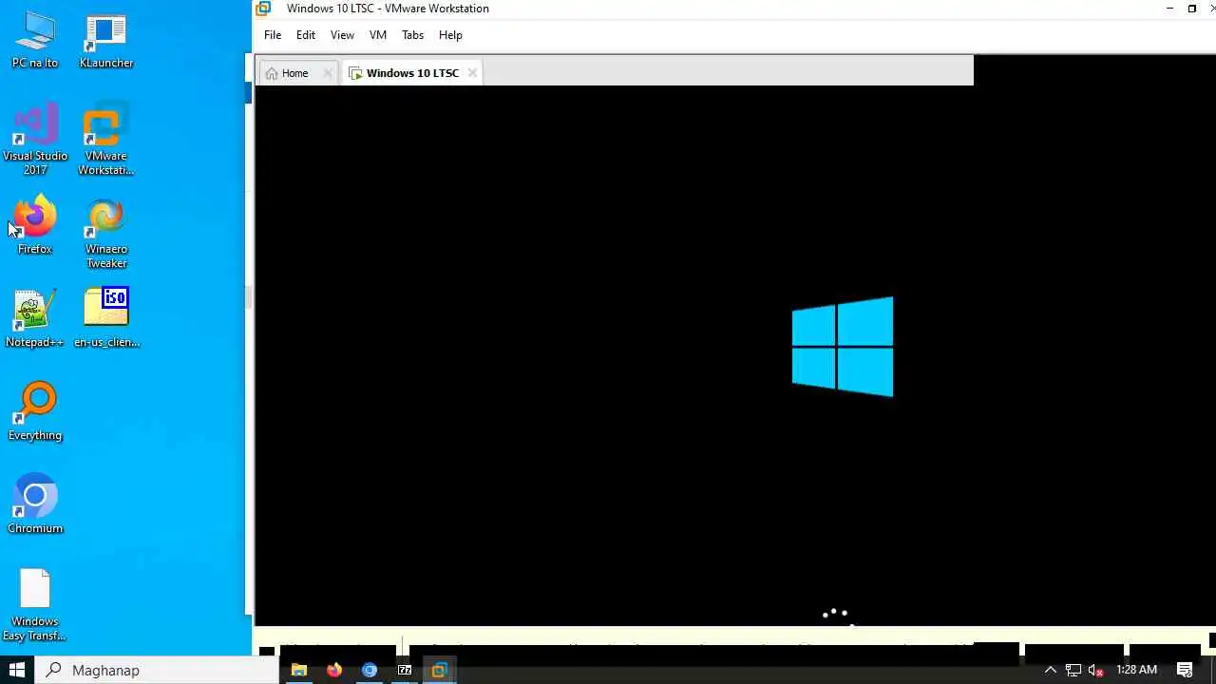Click the VMware Workstation title bar icon

pos(264,9)
